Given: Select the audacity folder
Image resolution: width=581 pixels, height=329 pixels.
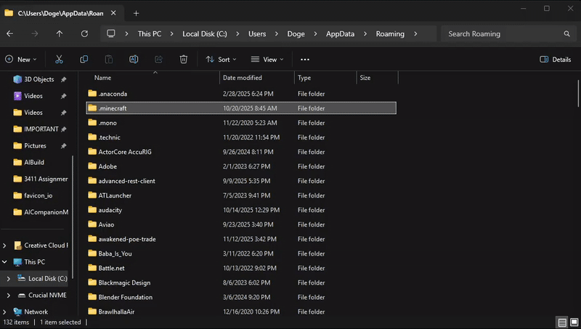Looking at the screenshot, I should pyautogui.click(x=241, y=210).
